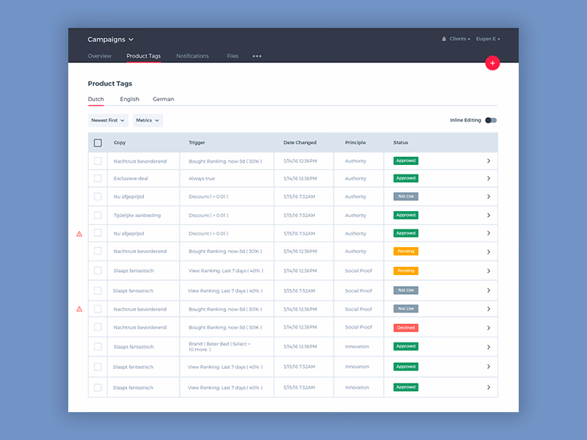
Task: Click the red Declined status badge
Action: tap(406, 328)
